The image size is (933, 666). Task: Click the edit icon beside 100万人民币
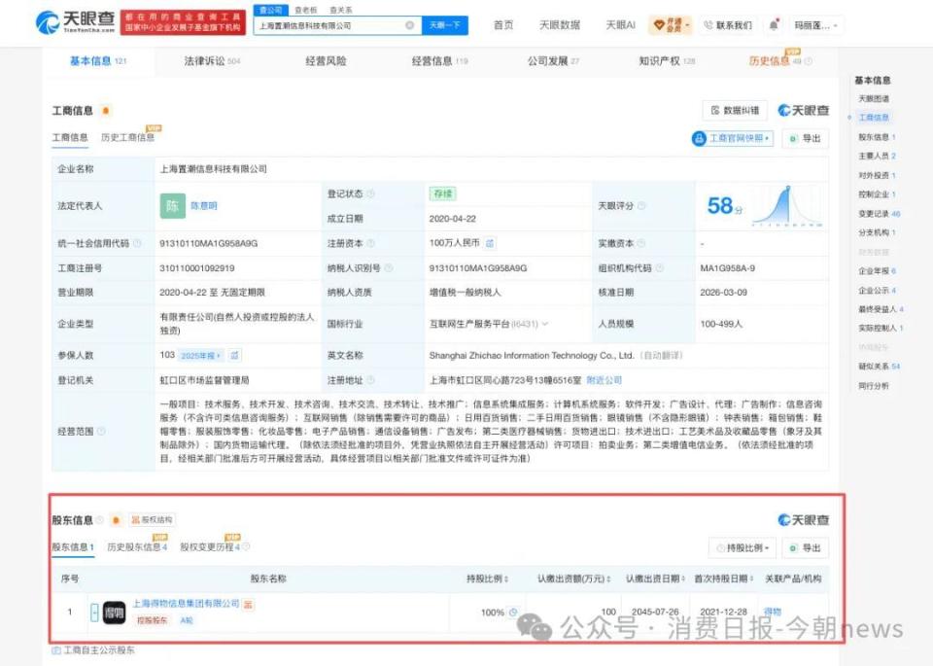click(x=490, y=243)
